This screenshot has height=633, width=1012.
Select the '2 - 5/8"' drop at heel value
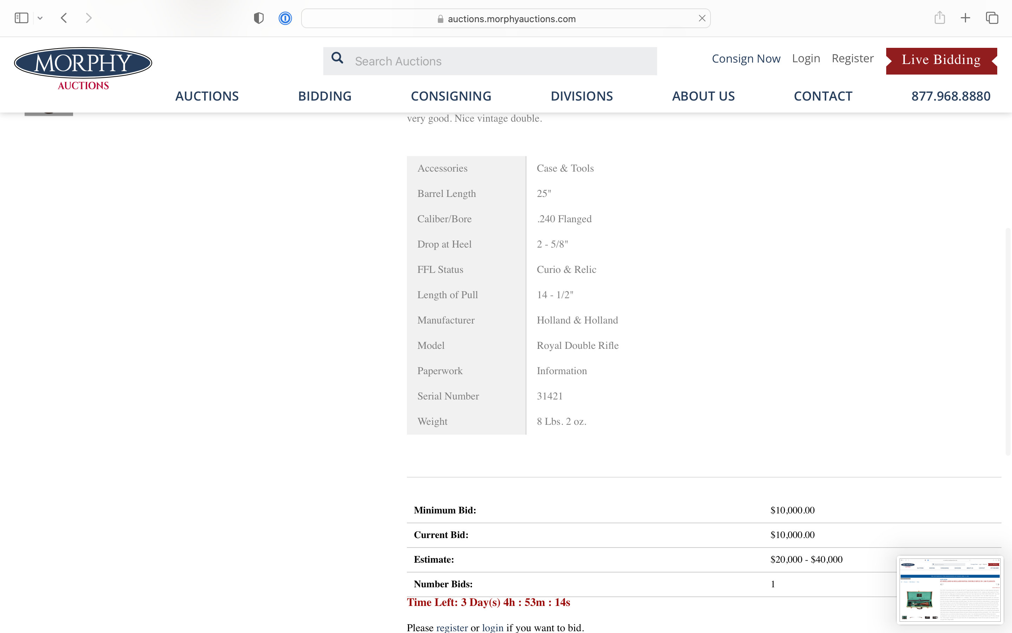[x=552, y=244]
